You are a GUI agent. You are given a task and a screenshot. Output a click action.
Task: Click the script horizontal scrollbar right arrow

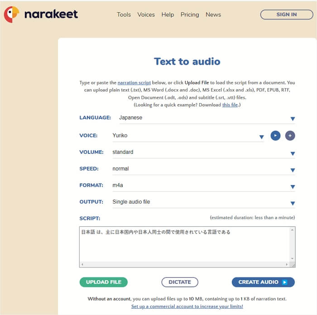(287, 264)
